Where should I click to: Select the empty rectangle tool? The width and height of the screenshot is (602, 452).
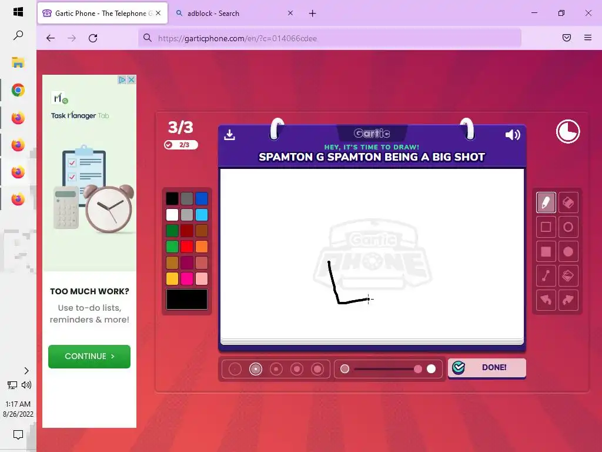[x=546, y=227]
